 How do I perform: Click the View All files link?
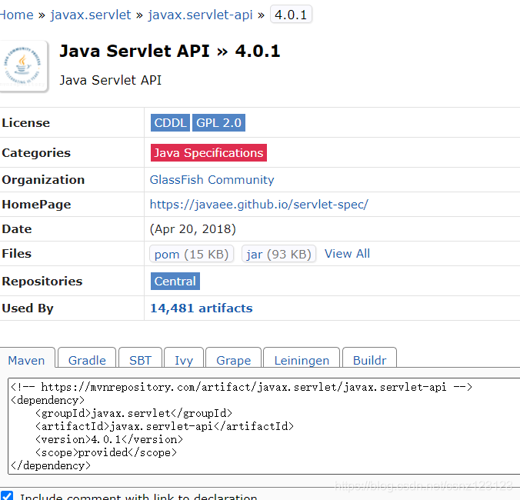point(347,254)
